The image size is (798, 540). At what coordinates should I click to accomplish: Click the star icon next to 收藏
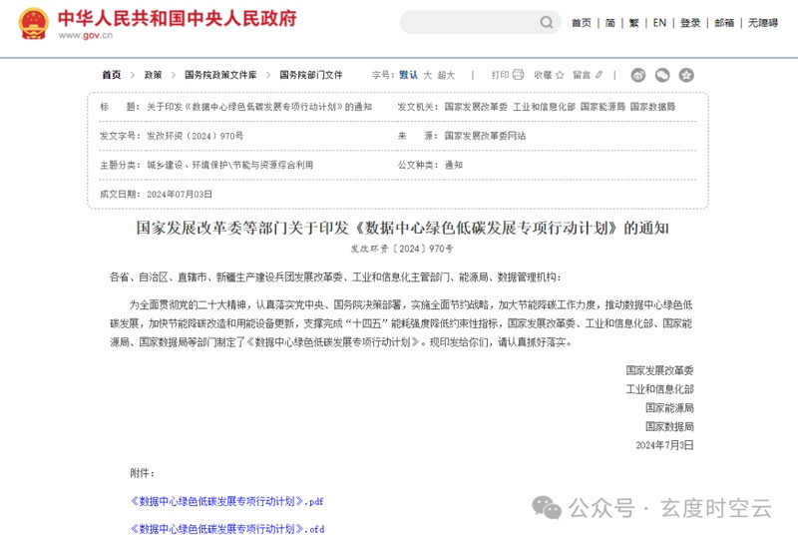point(560,75)
